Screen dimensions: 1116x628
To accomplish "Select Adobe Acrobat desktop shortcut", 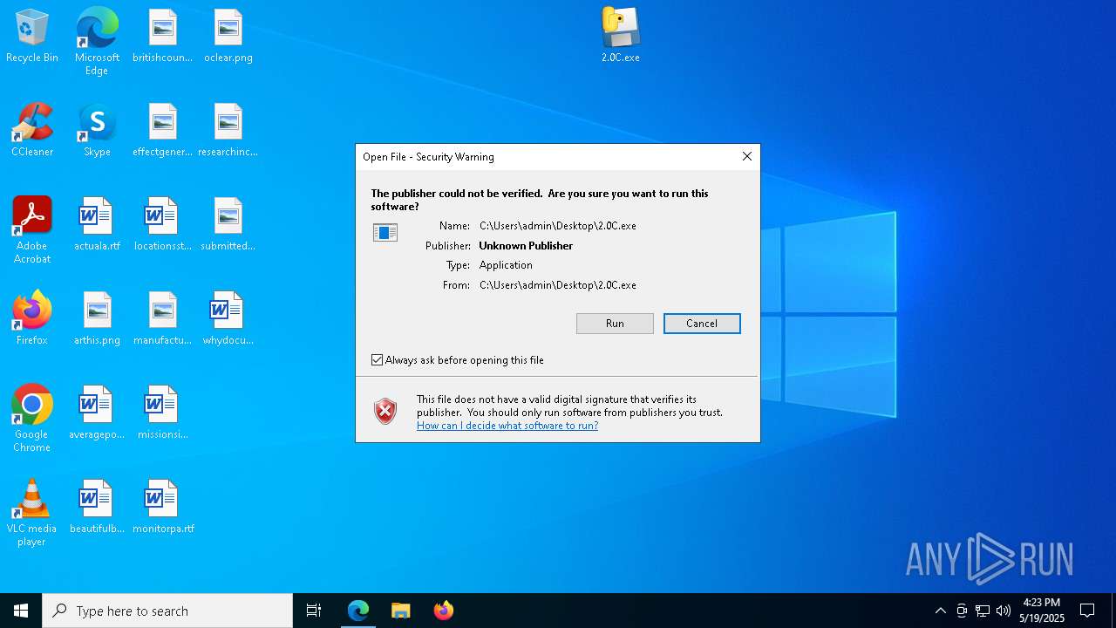I will pos(32,230).
